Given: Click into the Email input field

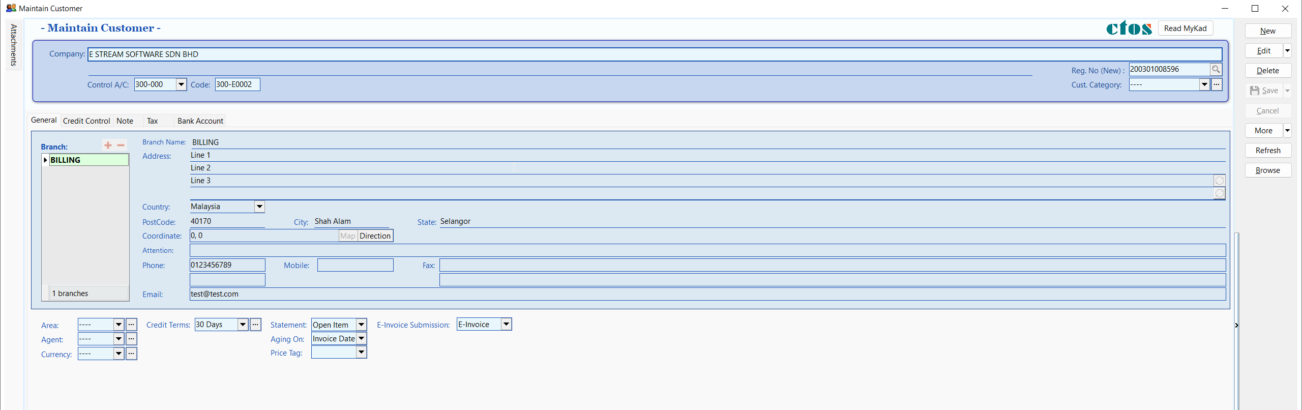Looking at the screenshot, I should point(707,294).
